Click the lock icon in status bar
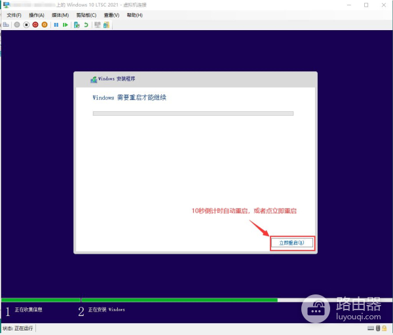 (x=384, y=328)
